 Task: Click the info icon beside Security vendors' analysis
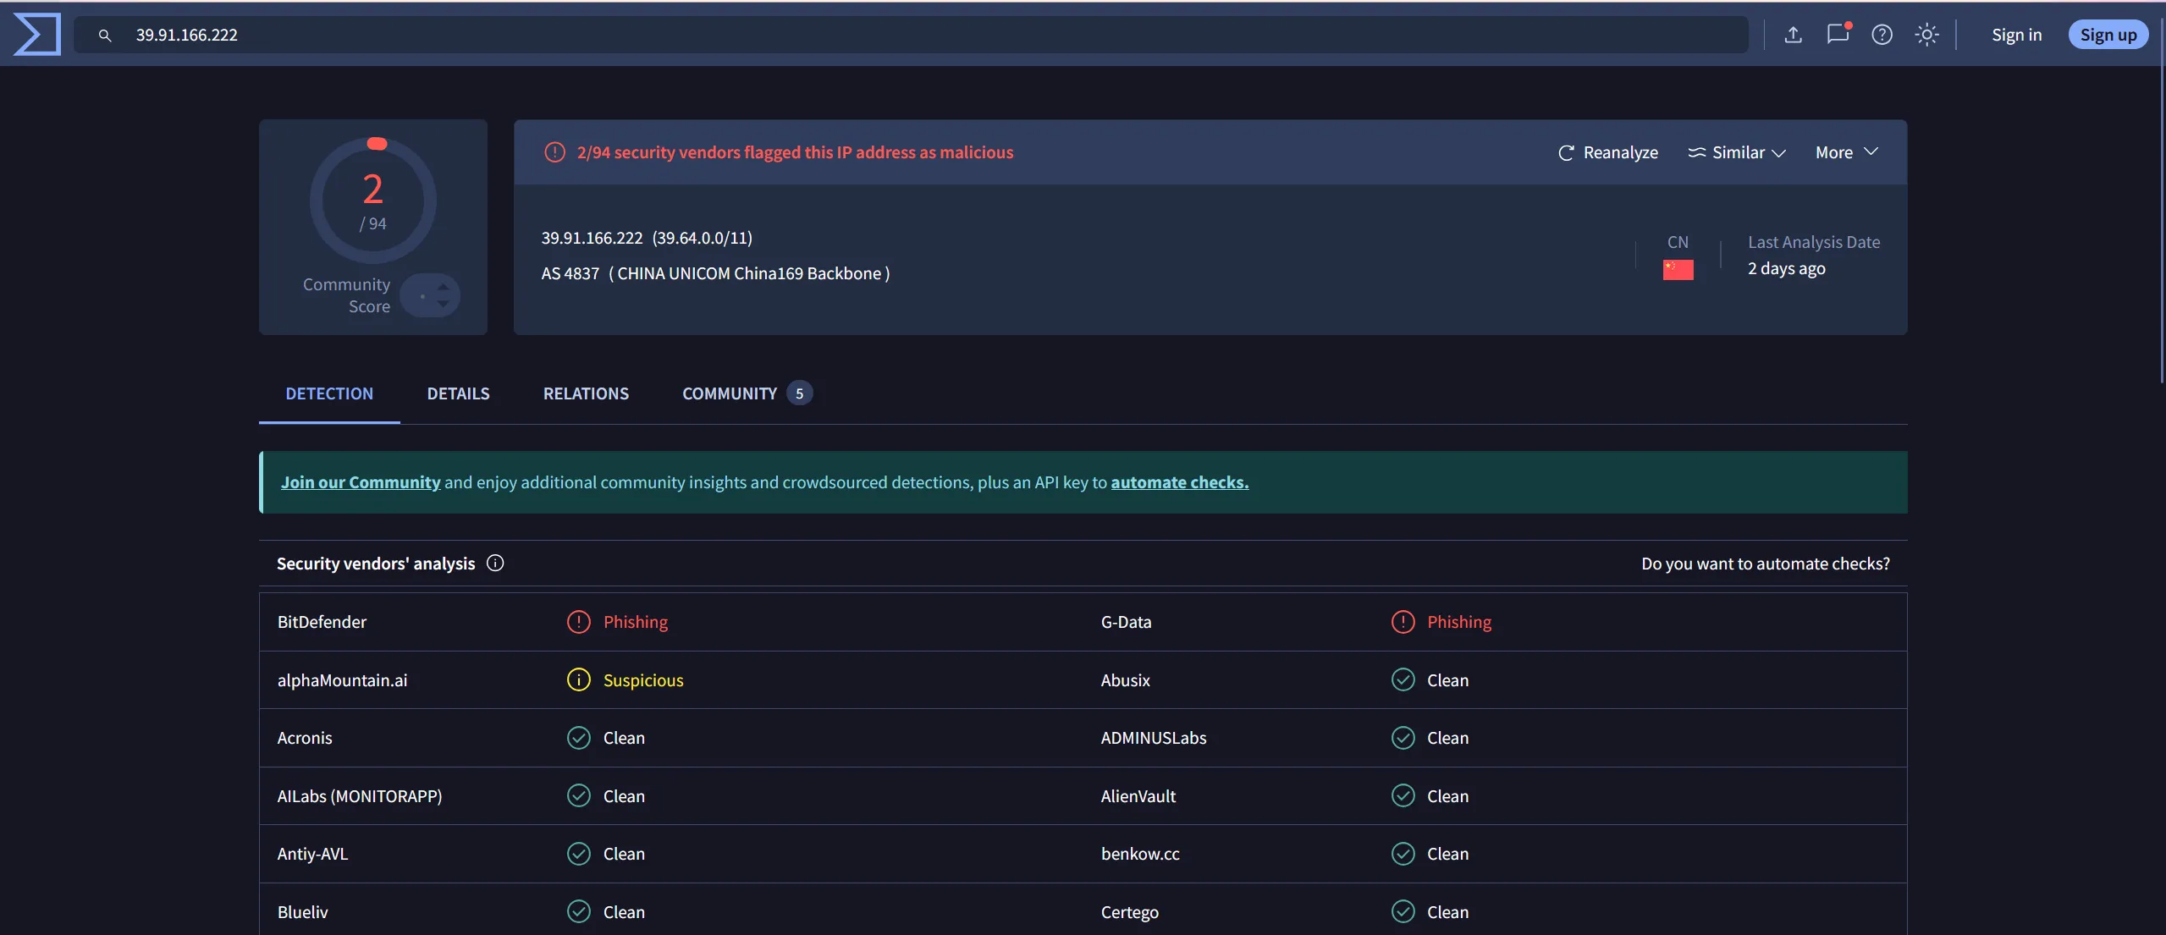(495, 564)
